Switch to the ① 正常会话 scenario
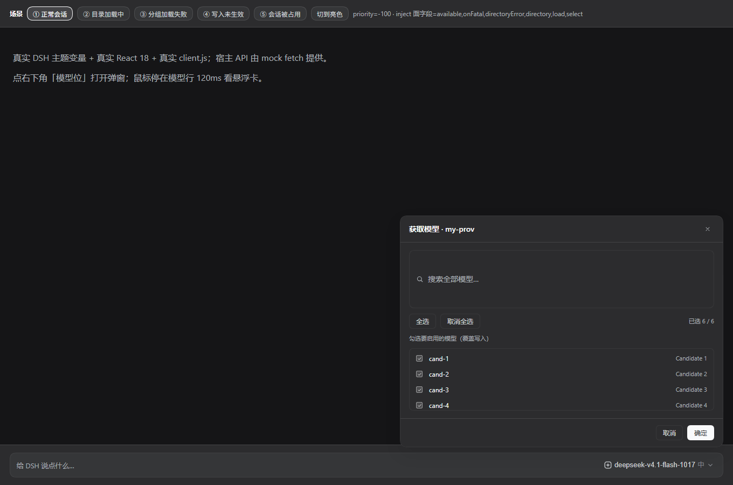This screenshot has width=733, height=485. [x=50, y=14]
